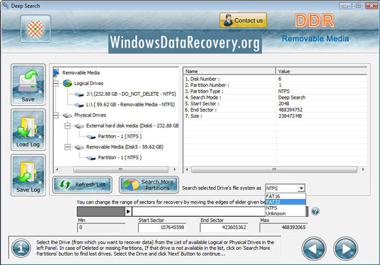Click the '2. Partition Number :' row

click(x=275, y=85)
